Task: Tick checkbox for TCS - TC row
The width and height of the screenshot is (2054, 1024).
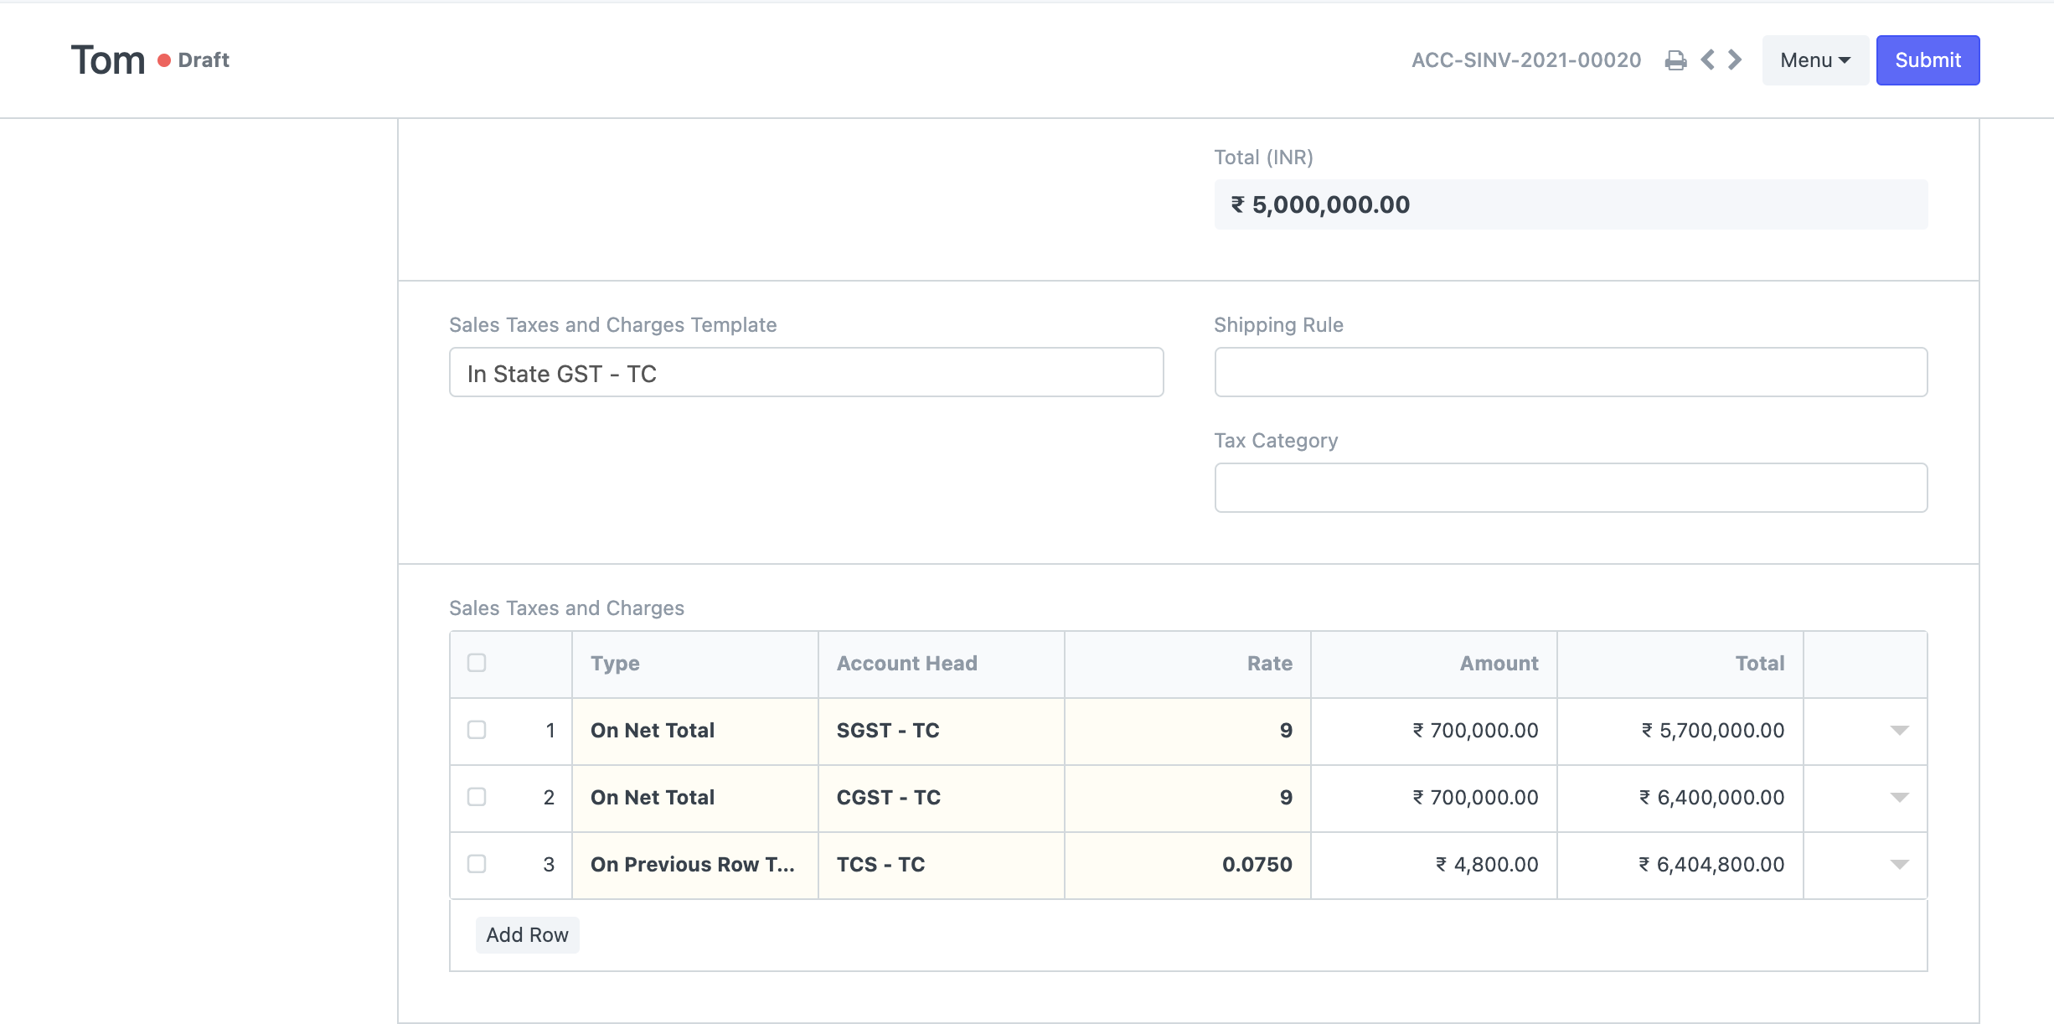Action: (477, 864)
